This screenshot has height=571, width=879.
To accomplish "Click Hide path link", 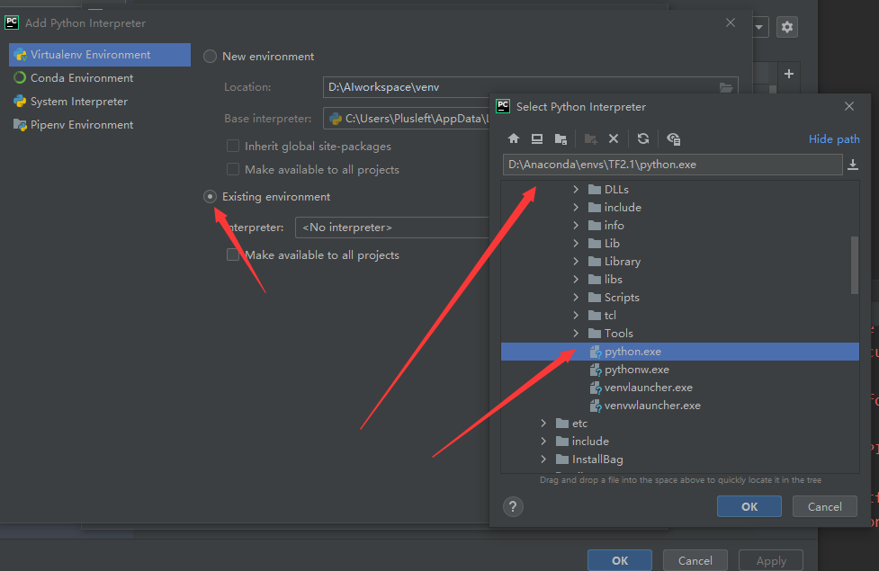I will click(834, 139).
